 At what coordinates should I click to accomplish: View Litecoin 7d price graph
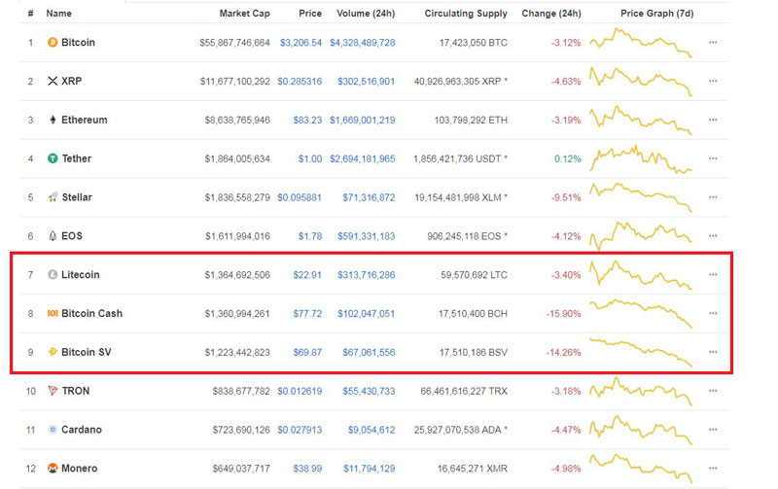click(641, 274)
